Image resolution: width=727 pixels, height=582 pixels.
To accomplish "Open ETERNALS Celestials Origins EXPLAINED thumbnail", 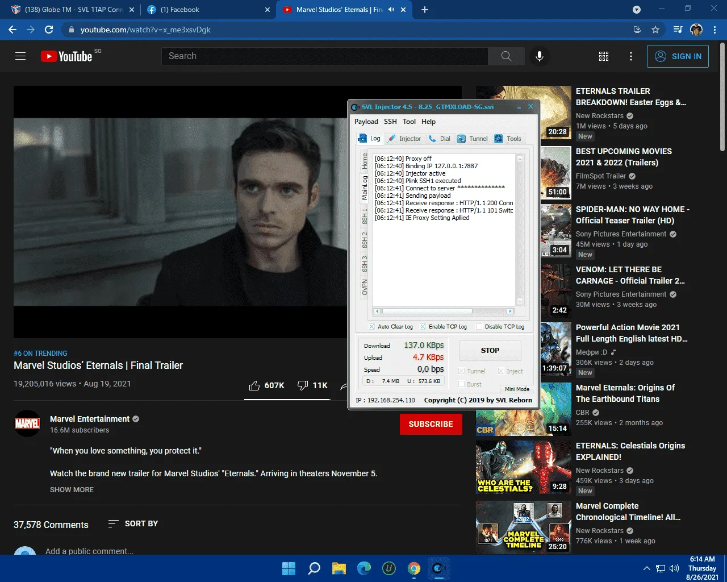I will (x=524, y=467).
